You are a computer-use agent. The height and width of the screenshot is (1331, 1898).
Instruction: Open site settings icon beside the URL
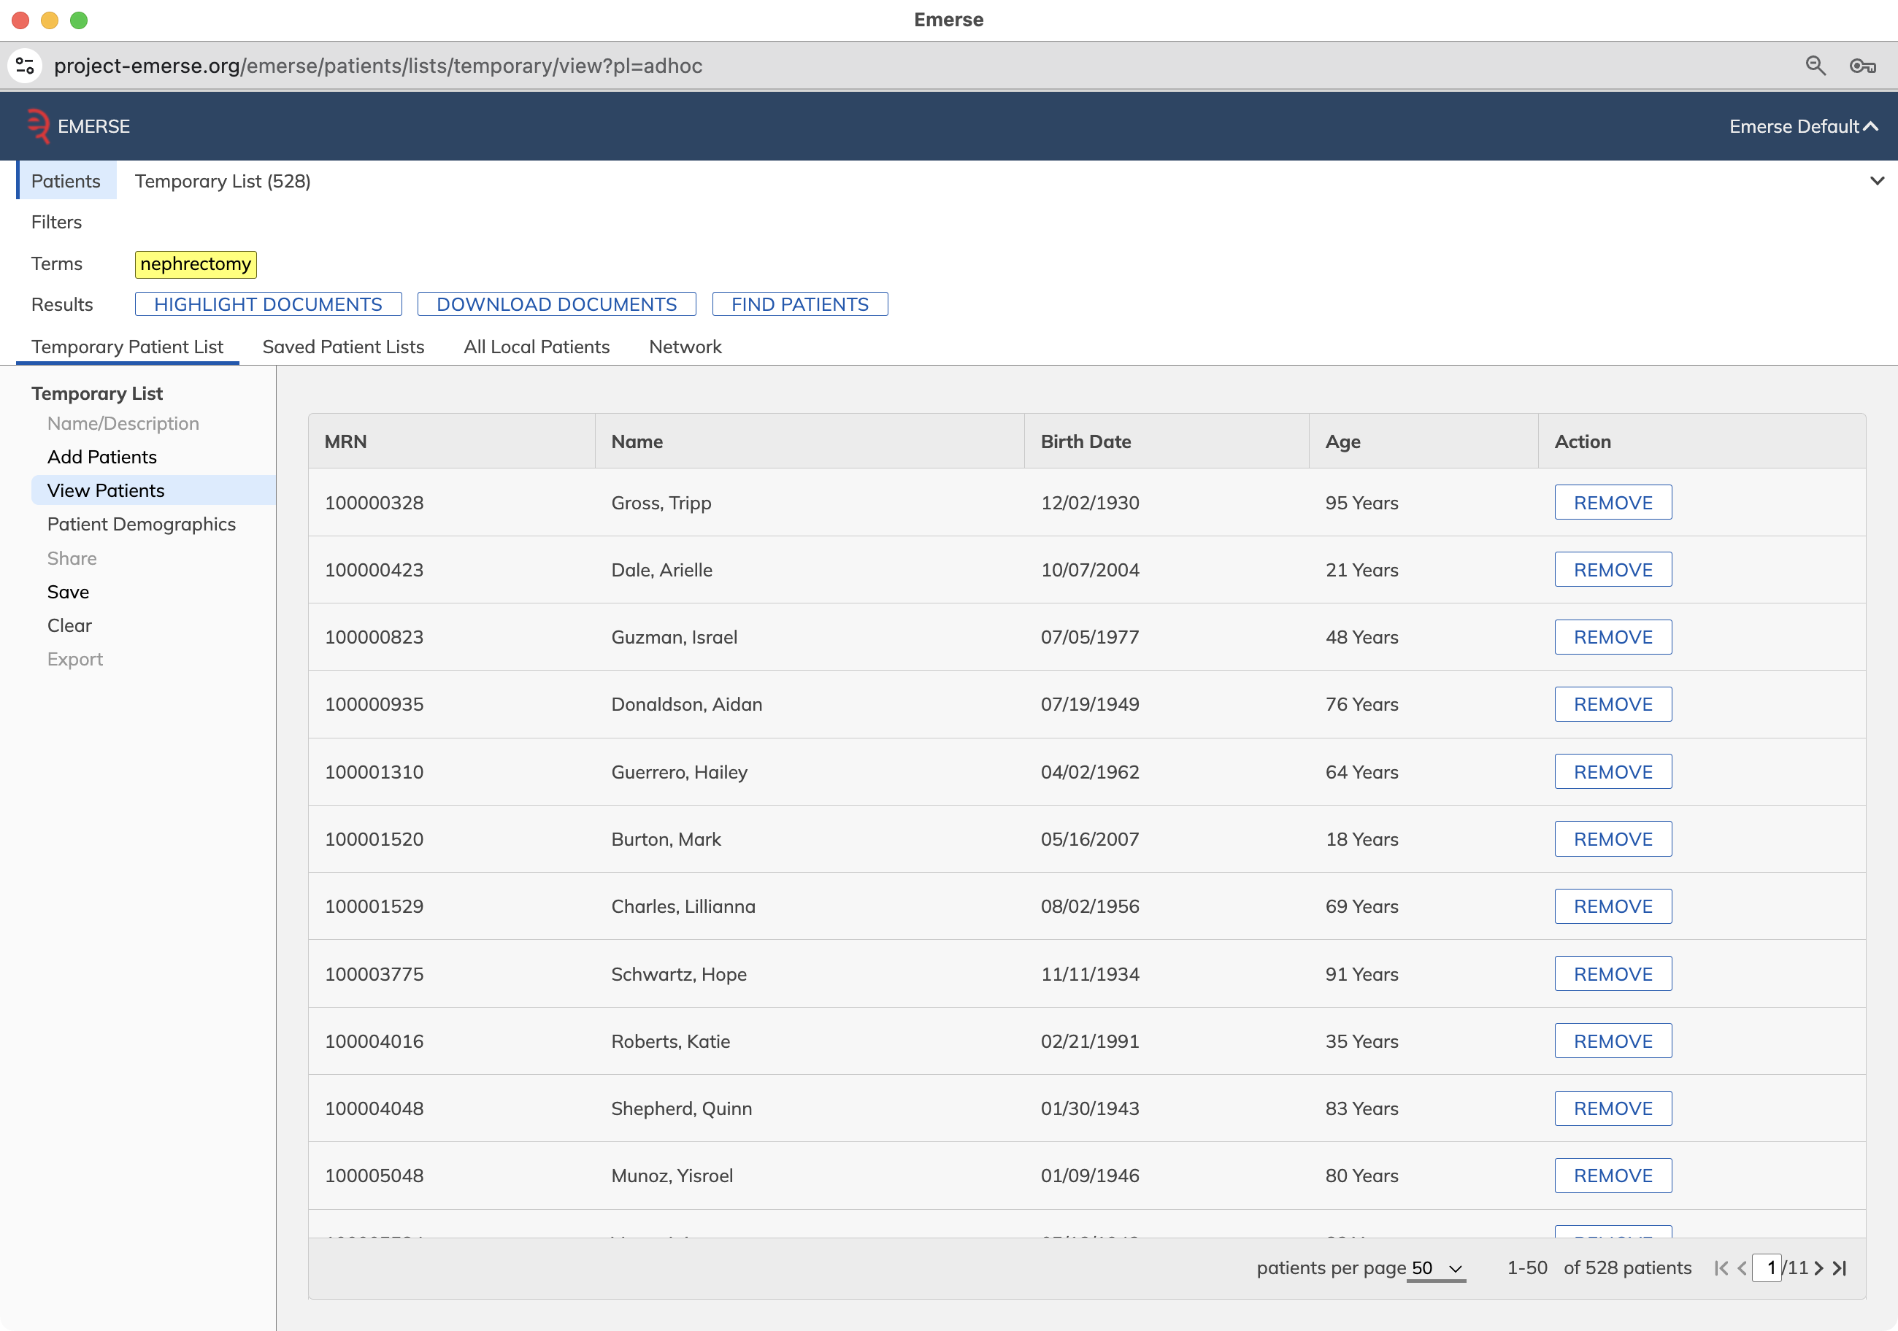click(25, 66)
